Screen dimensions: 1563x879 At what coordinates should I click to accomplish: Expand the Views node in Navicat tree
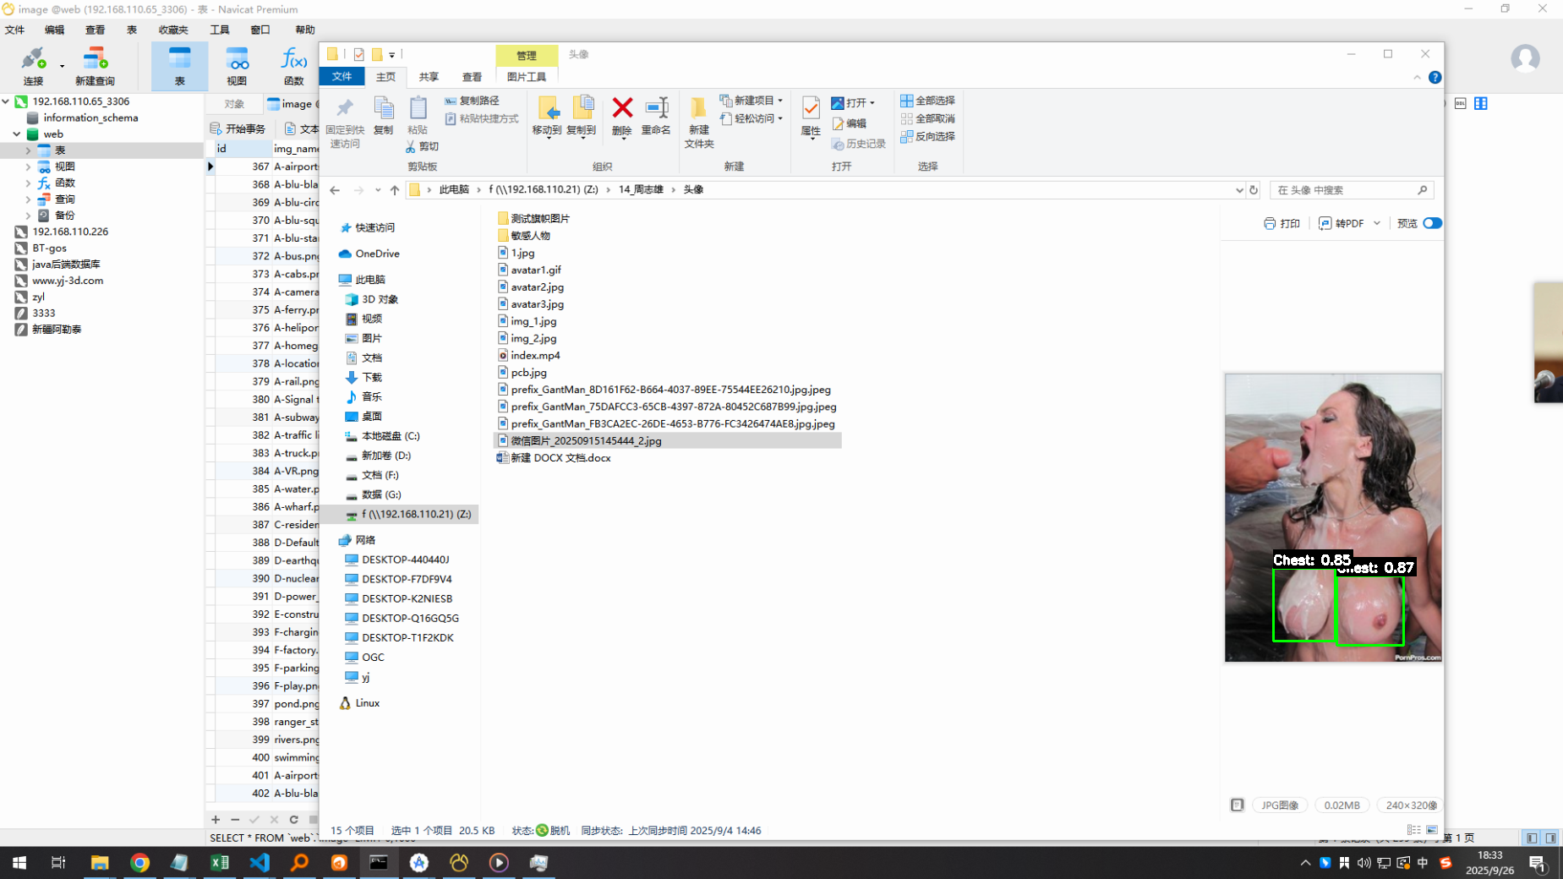[28, 167]
